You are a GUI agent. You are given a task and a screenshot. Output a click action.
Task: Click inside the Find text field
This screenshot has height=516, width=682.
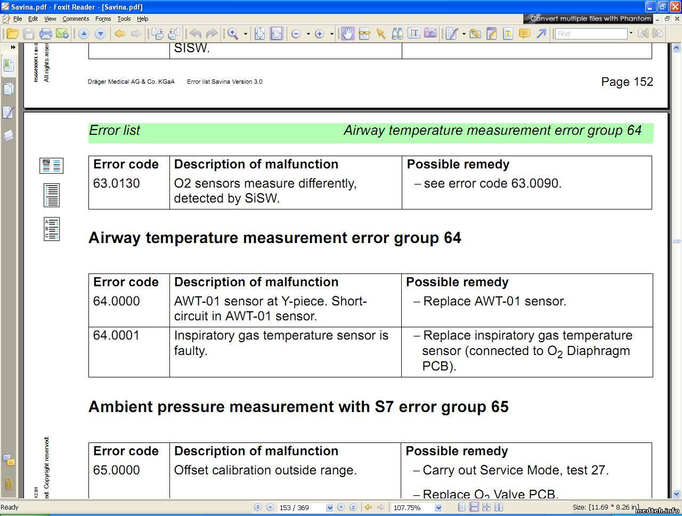click(x=591, y=34)
